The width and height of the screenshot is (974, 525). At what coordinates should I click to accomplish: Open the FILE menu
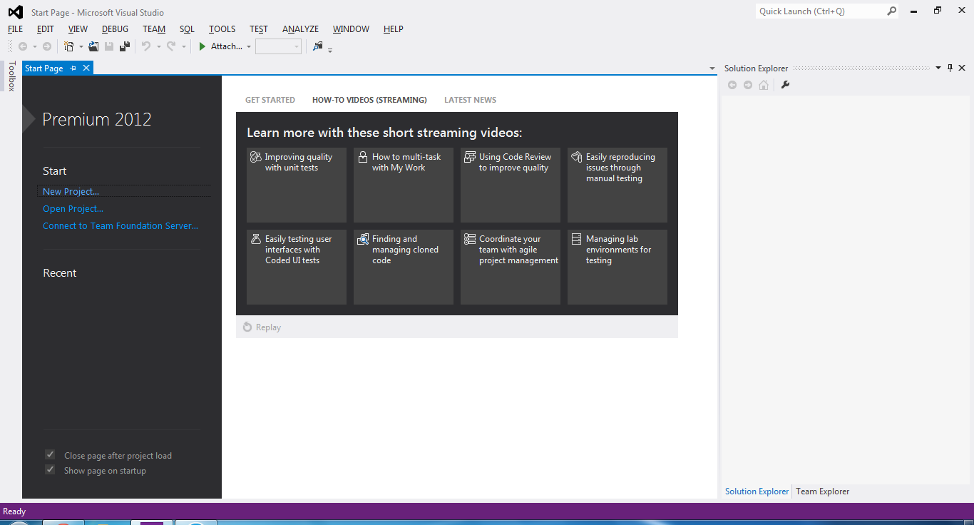click(16, 29)
